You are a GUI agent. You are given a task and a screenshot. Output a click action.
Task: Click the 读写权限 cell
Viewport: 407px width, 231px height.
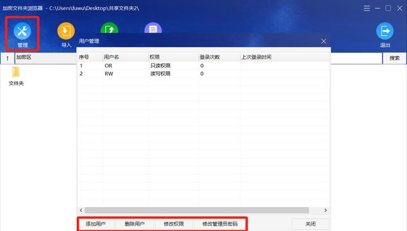tap(160, 74)
